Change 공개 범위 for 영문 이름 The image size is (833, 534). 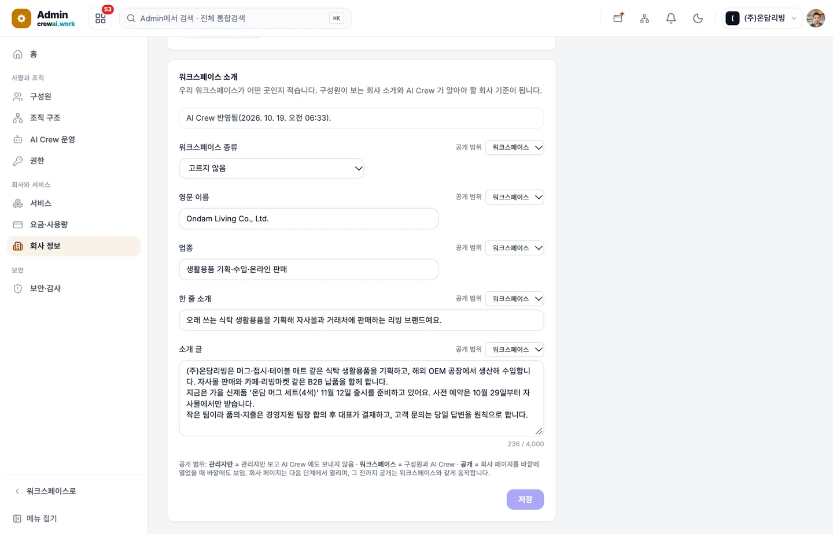click(514, 197)
